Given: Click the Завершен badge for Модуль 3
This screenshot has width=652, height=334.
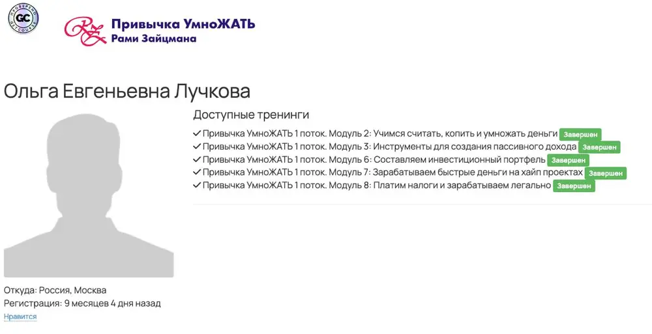Looking at the screenshot, I should pyautogui.click(x=599, y=148).
